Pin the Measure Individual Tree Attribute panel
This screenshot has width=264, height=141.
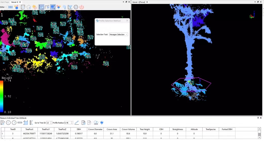258,118
